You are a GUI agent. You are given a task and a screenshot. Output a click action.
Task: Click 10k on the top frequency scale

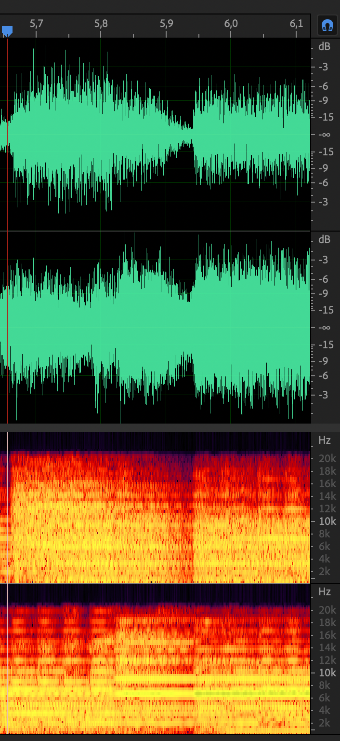pyautogui.click(x=327, y=521)
